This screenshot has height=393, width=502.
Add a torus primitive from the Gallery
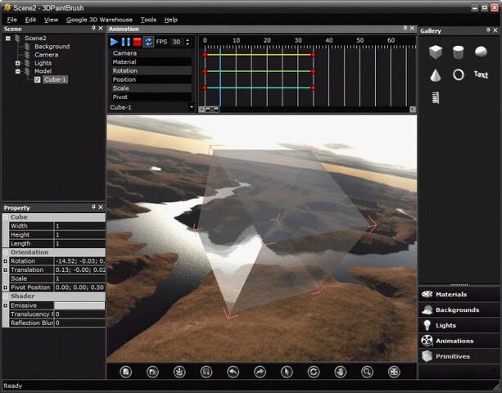pos(458,75)
